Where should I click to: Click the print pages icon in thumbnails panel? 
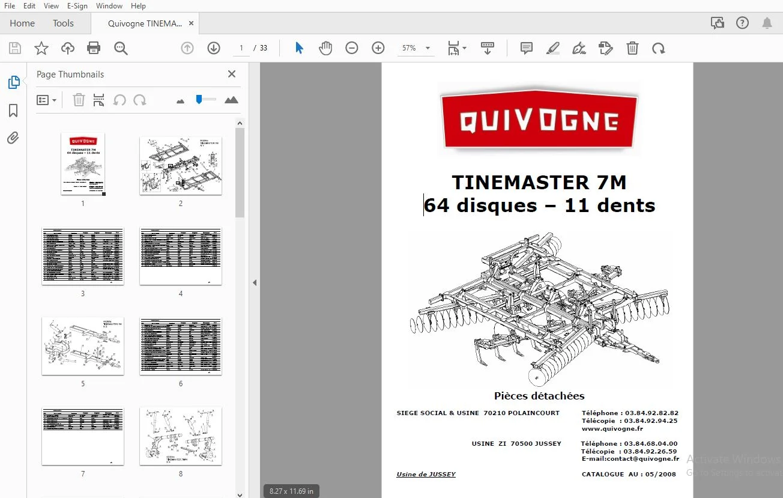point(99,100)
